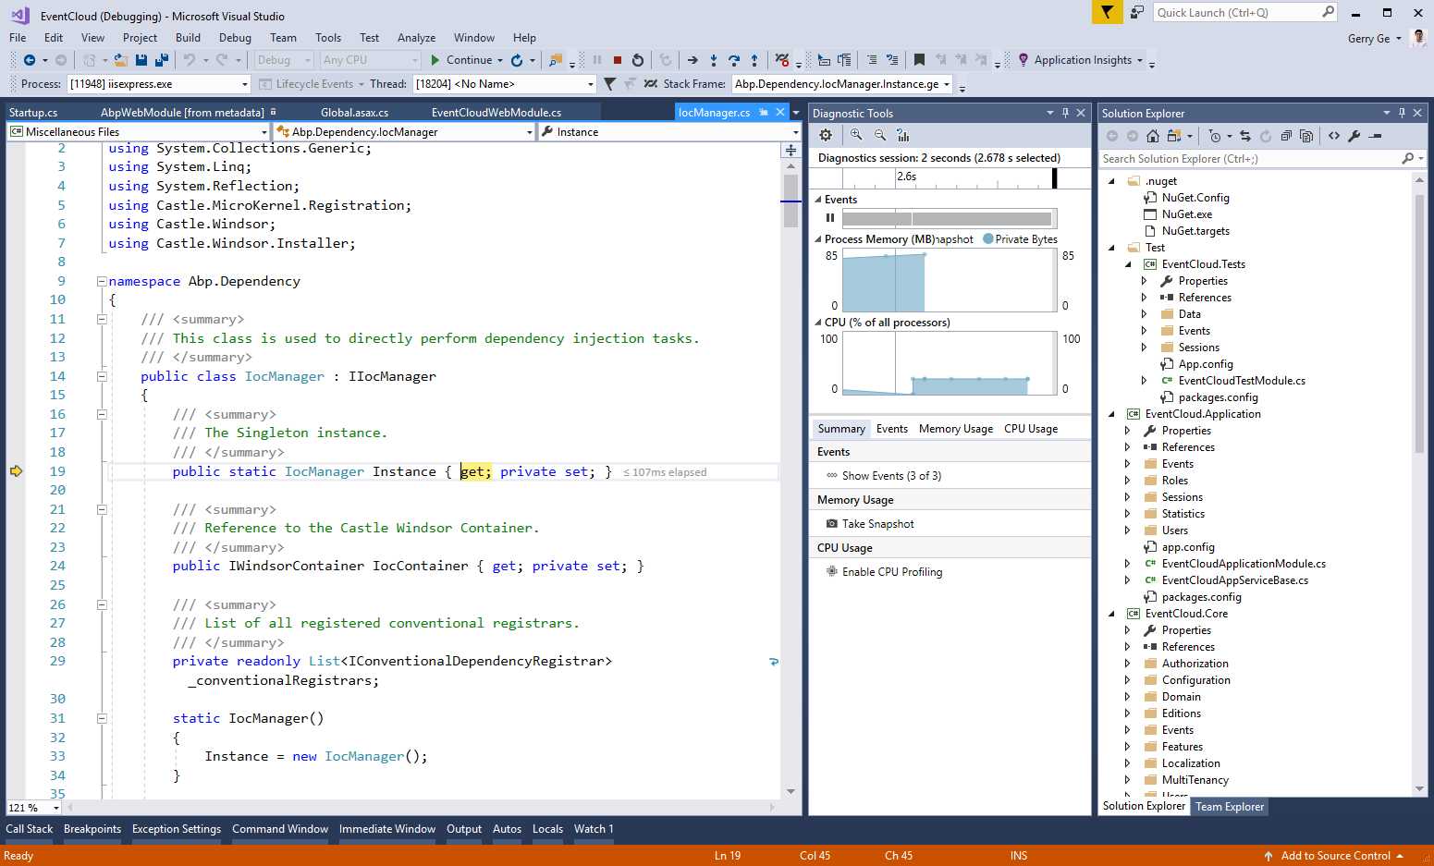Go to Solution Explorer Home
The image size is (1434, 866).
[x=1153, y=136]
